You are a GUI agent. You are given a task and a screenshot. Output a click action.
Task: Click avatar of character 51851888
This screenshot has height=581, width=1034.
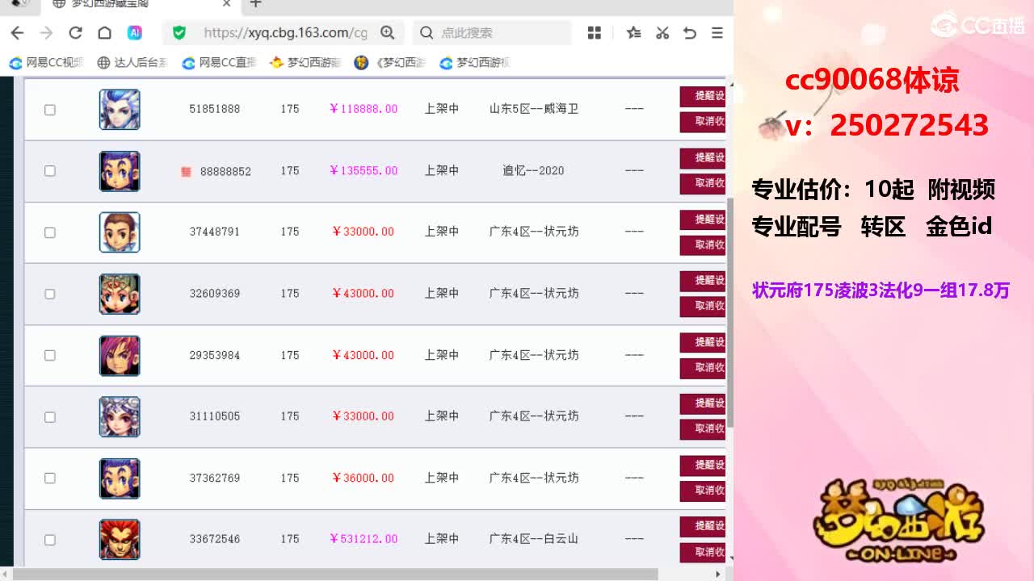[120, 110]
